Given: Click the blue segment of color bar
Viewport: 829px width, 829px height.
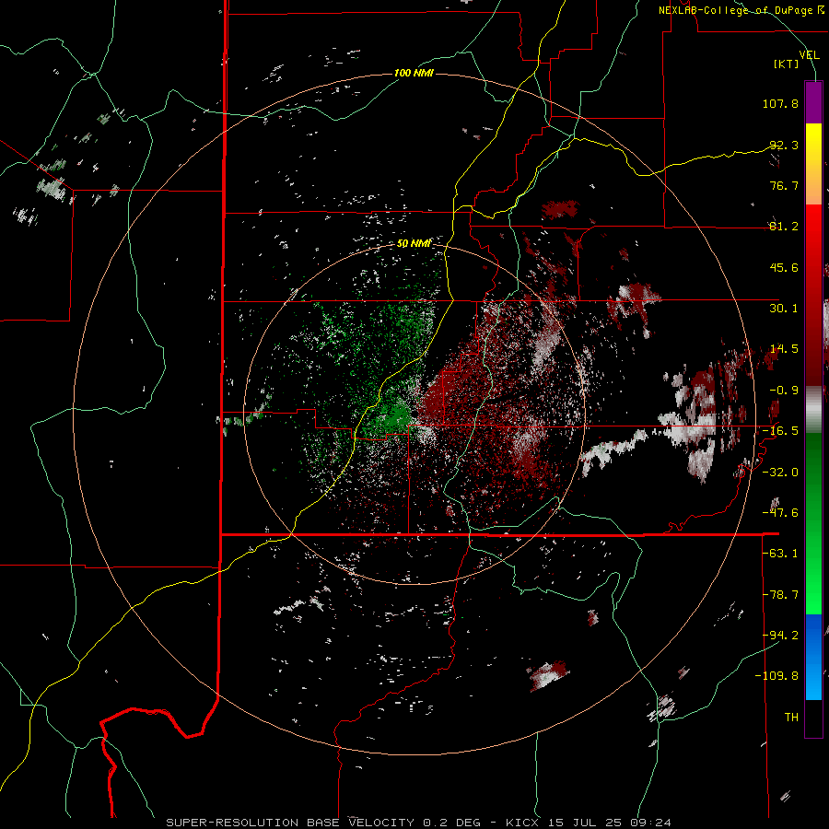Looking at the screenshot, I should (813, 657).
